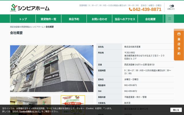Open the hamburger menu icon
The image size is (184, 115).
[x=170, y=19]
